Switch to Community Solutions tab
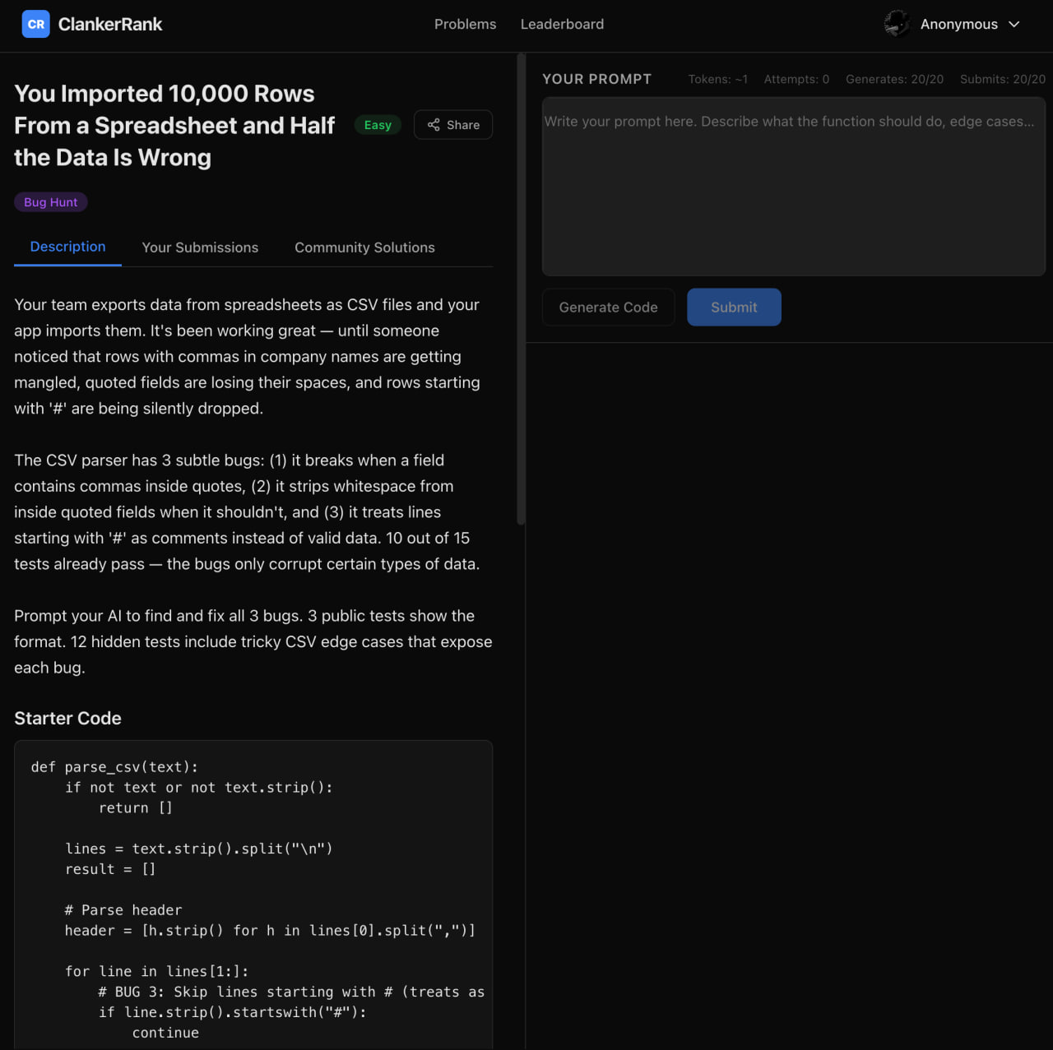The height and width of the screenshot is (1050, 1053). coord(364,247)
